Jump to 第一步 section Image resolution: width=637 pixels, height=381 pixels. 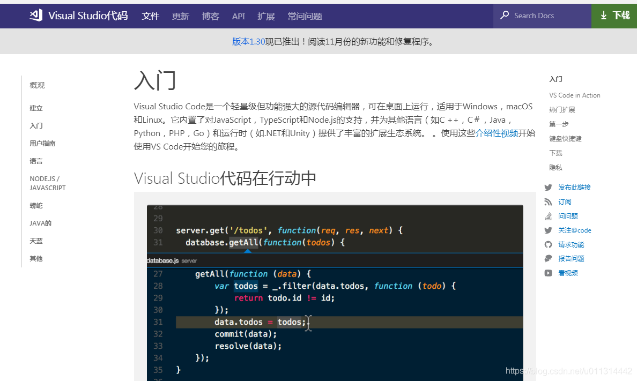tap(559, 124)
